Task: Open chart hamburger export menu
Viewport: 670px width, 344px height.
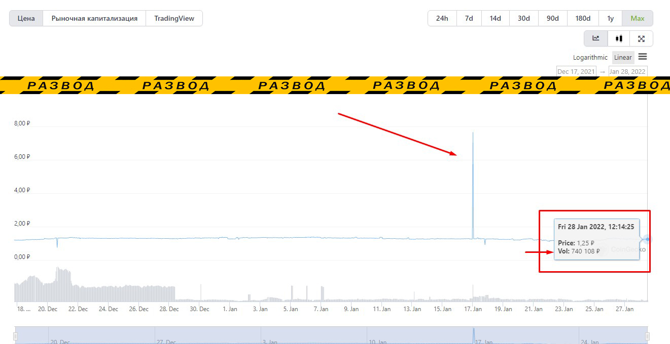Action: (642, 57)
